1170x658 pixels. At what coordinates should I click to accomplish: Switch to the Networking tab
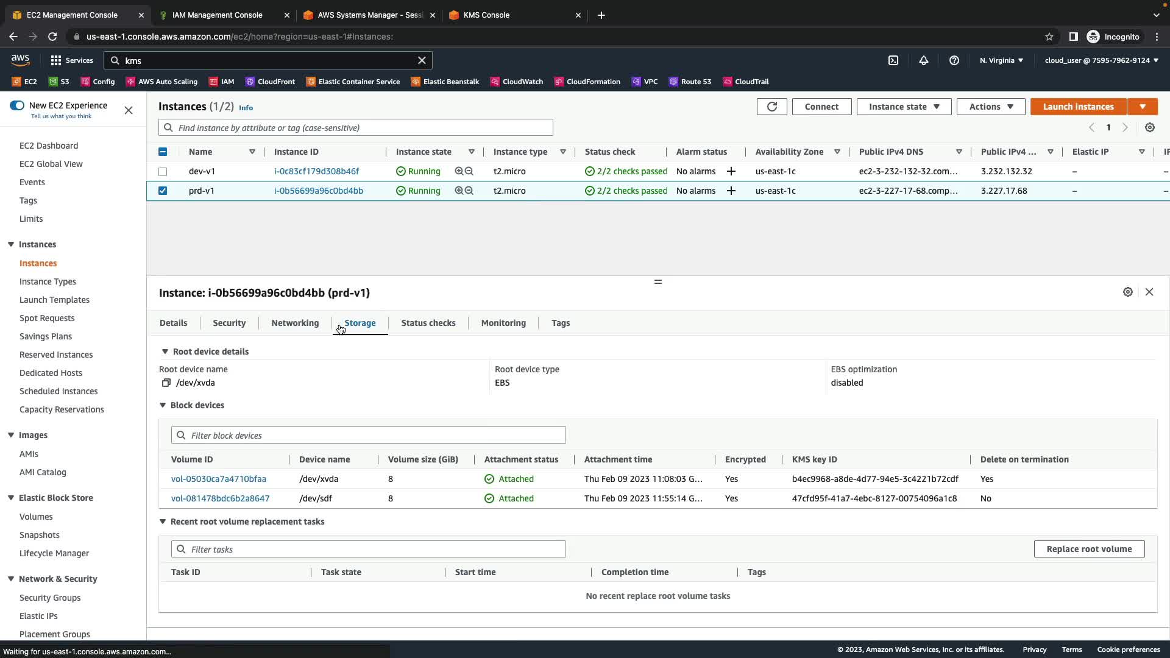(295, 323)
